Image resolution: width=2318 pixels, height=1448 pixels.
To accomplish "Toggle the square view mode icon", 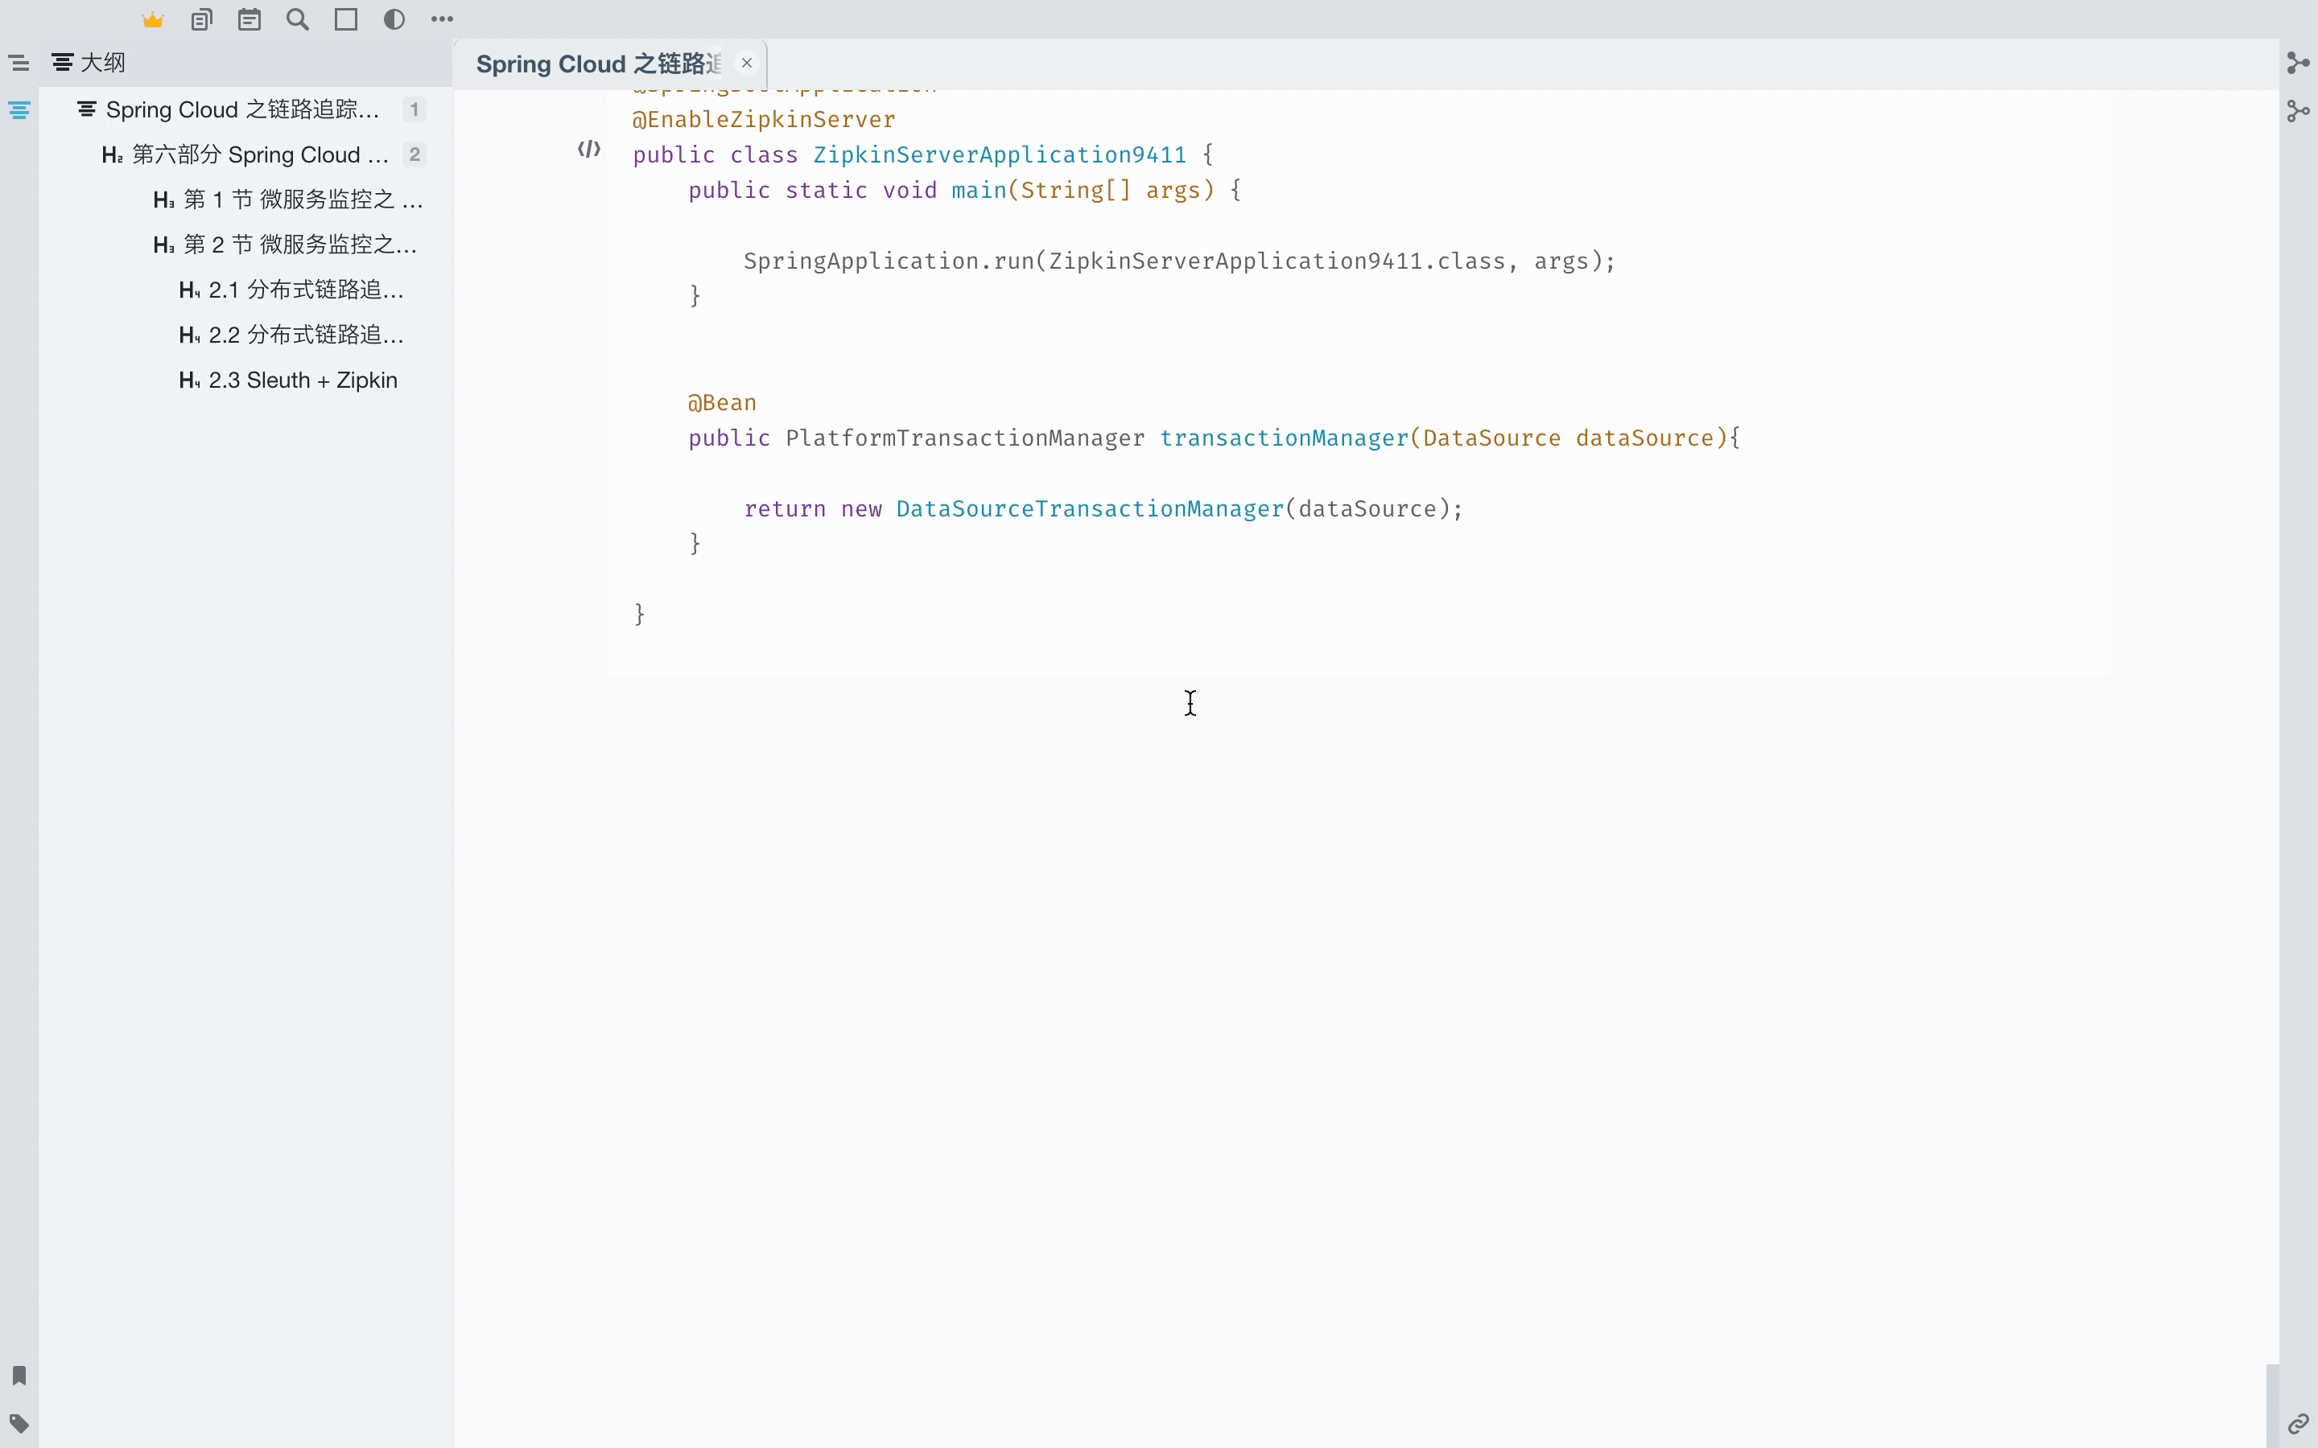I will (x=346, y=19).
